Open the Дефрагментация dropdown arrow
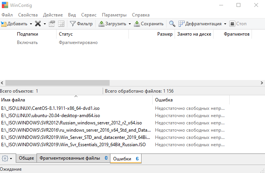The image size is (265, 173). tap(225, 24)
